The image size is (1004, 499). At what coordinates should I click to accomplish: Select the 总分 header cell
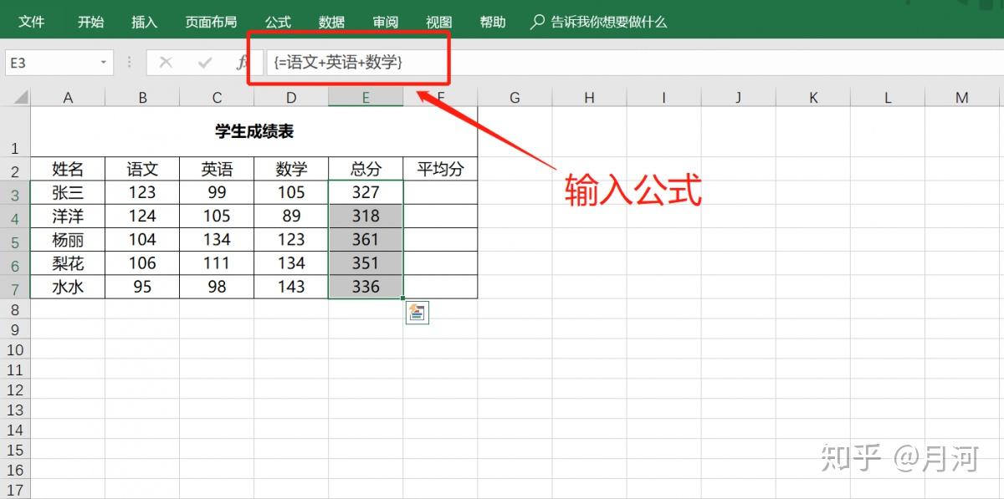click(366, 169)
